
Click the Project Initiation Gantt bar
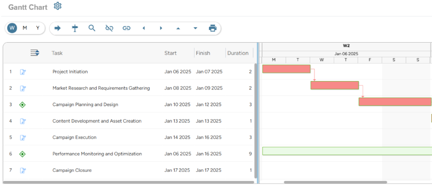pyautogui.click(x=286, y=69)
